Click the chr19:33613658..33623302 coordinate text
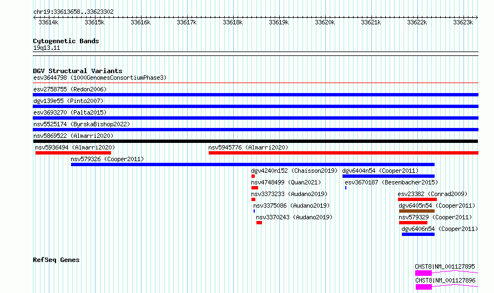The image size is (494, 293). pos(73,12)
